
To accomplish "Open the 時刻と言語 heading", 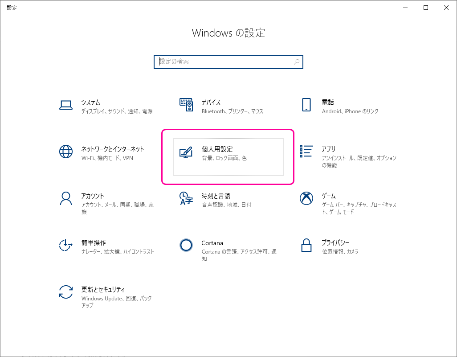I will [216, 196].
